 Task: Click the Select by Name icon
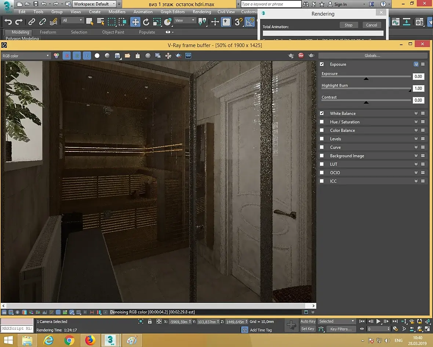pos(101,22)
